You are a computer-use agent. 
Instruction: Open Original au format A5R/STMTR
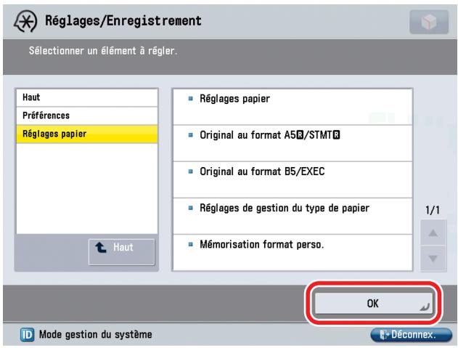pyautogui.click(x=293, y=143)
